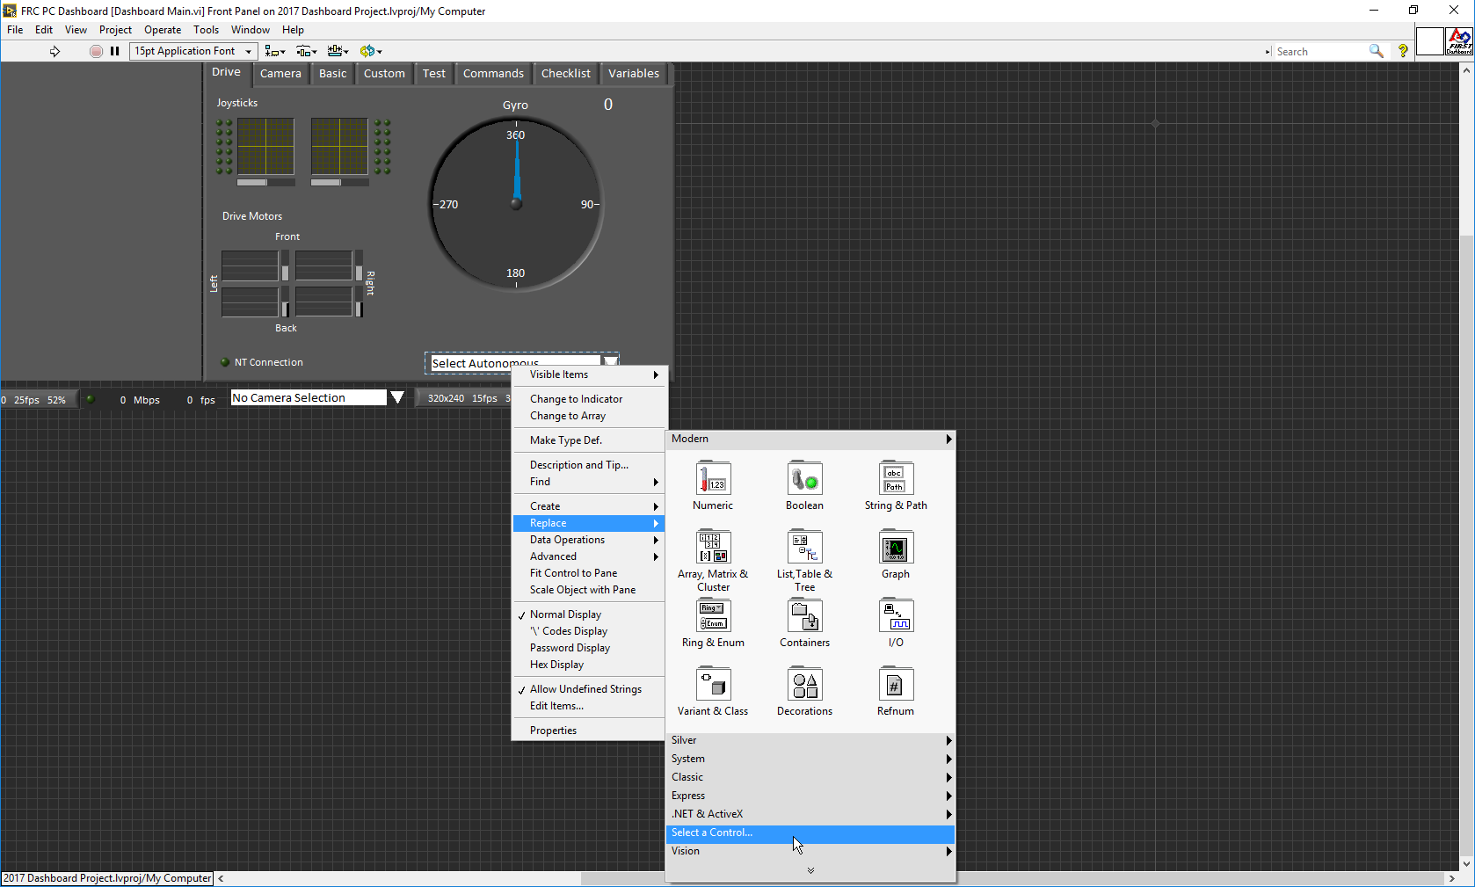Viewport: 1475px width, 887px height.
Task: Open the Reorder toolbar menu
Action: (x=370, y=51)
